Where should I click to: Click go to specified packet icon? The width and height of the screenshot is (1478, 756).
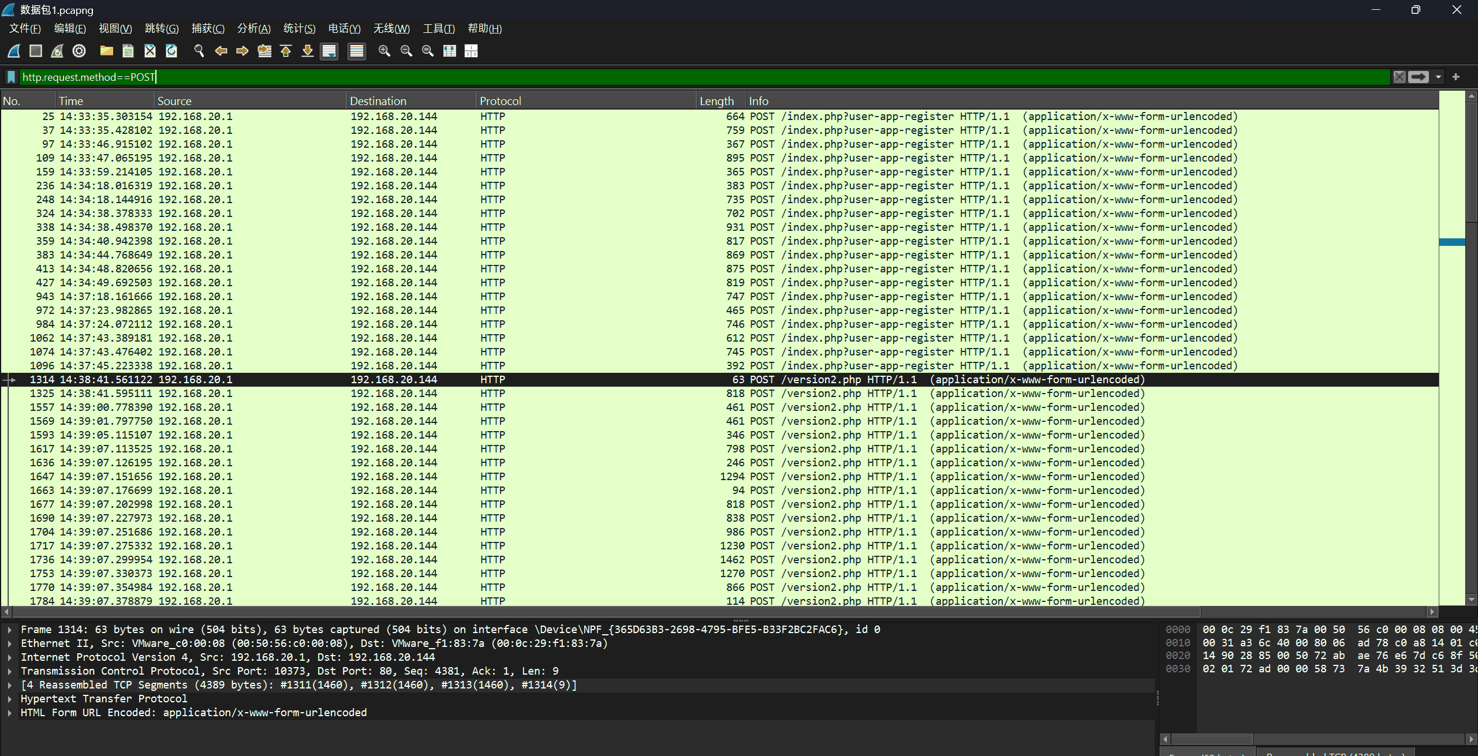coord(264,51)
